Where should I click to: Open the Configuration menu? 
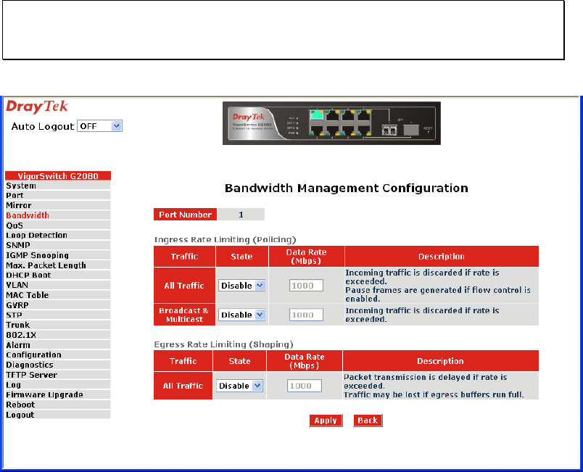(x=57, y=355)
